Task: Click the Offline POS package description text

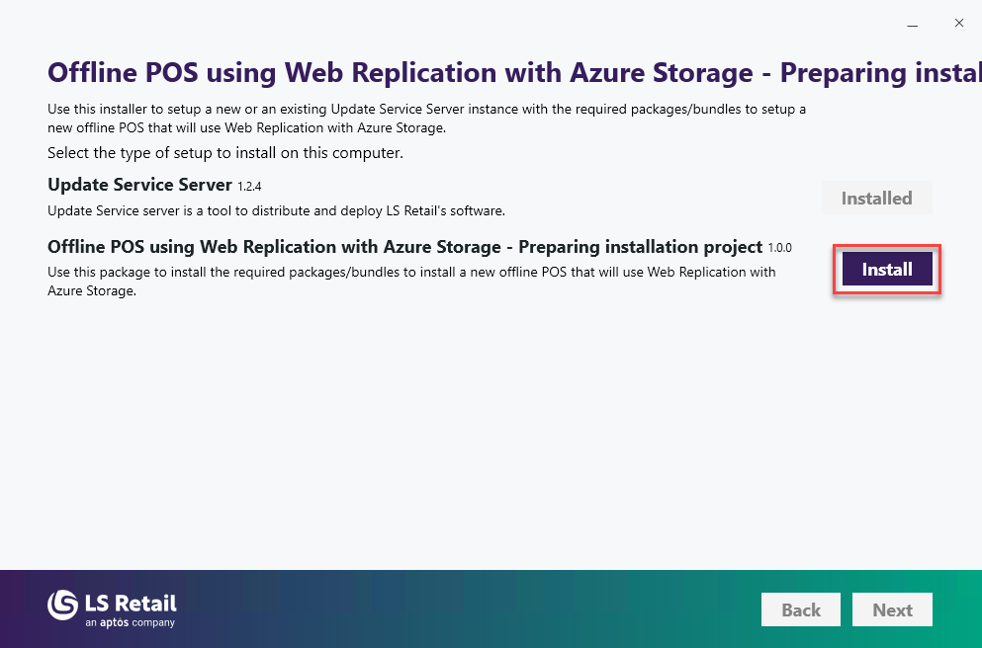Action: click(410, 280)
